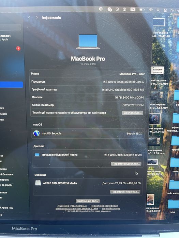Select desktop recording ending 1.53.mov

point(158,100)
